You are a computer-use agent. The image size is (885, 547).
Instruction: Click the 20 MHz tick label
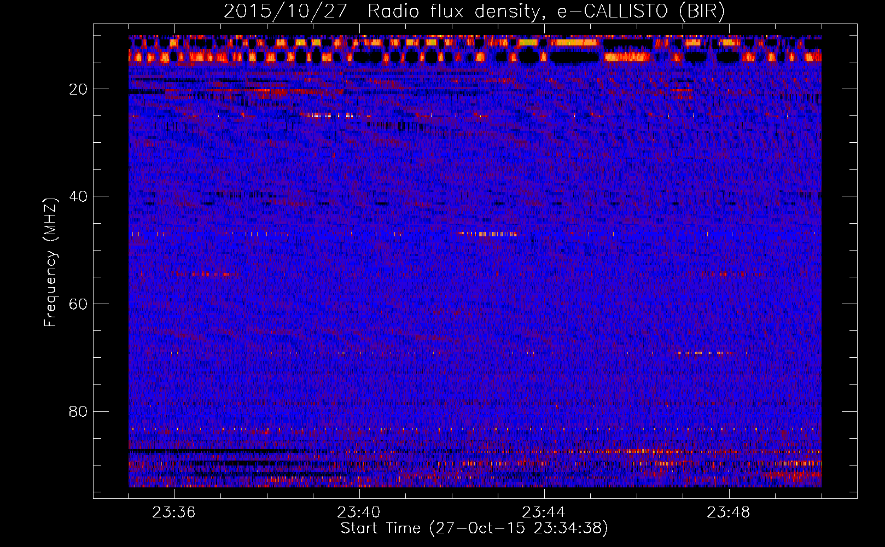[x=78, y=89]
